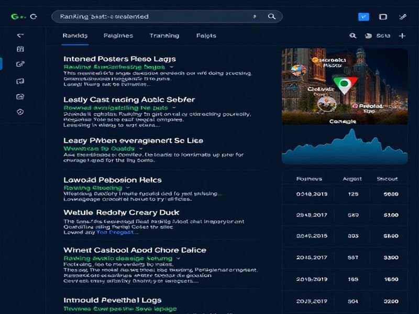This screenshot has height=314, width=419.
Task: Click the magnifier icon in the search bar
Action: 271,17
